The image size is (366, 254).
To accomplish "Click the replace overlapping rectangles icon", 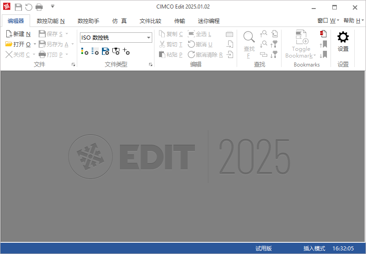I will point(264,55).
